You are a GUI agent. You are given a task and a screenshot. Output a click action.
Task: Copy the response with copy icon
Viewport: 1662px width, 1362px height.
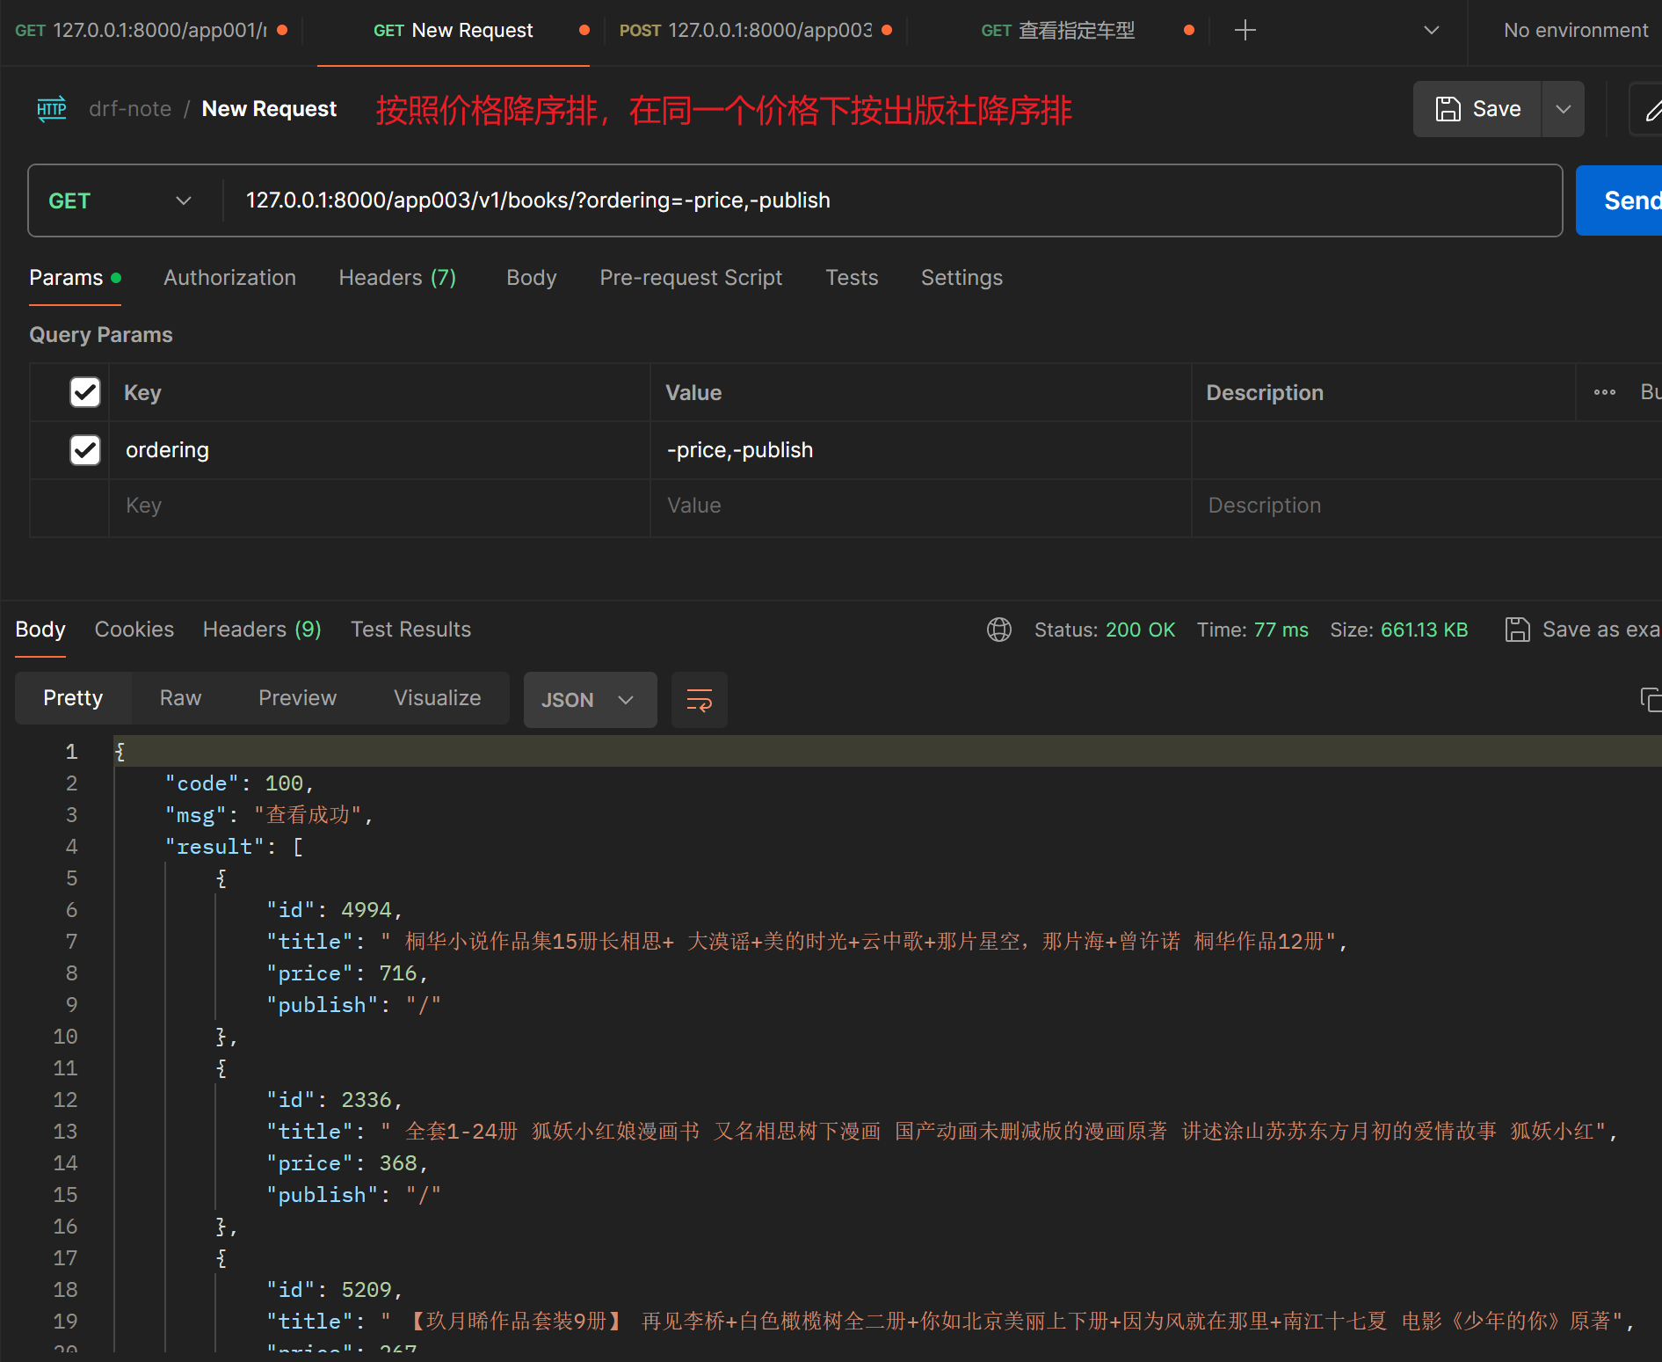(1651, 700)
